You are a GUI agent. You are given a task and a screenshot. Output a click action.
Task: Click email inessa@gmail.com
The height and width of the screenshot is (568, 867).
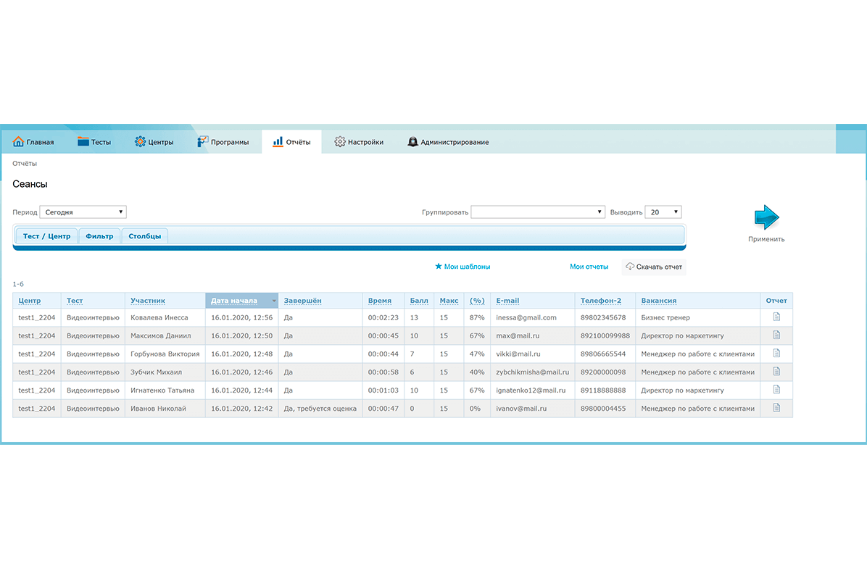coord(526,318)
